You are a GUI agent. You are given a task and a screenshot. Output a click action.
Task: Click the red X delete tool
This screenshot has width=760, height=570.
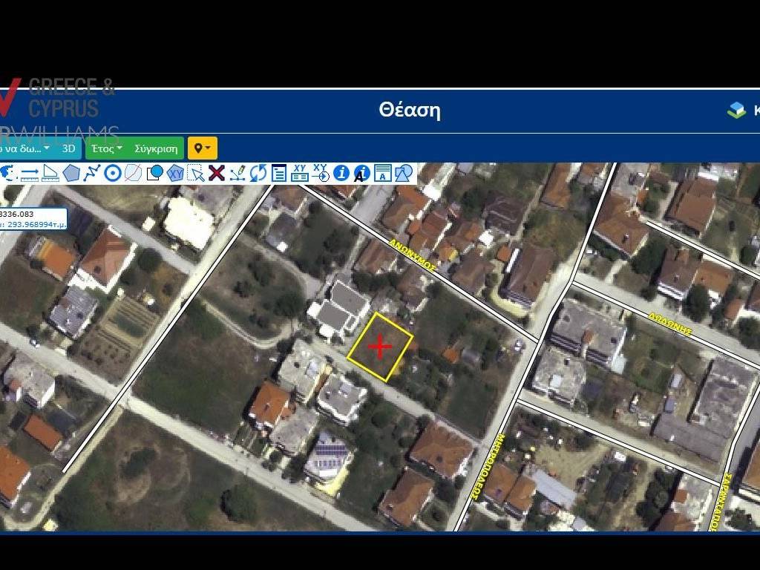pyautogui.click(x=217, y=173)
